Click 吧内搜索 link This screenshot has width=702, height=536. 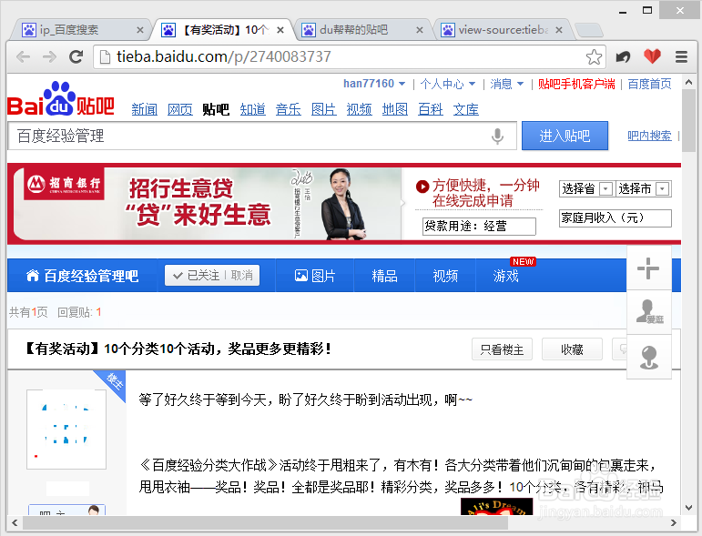tap(649, 136)
